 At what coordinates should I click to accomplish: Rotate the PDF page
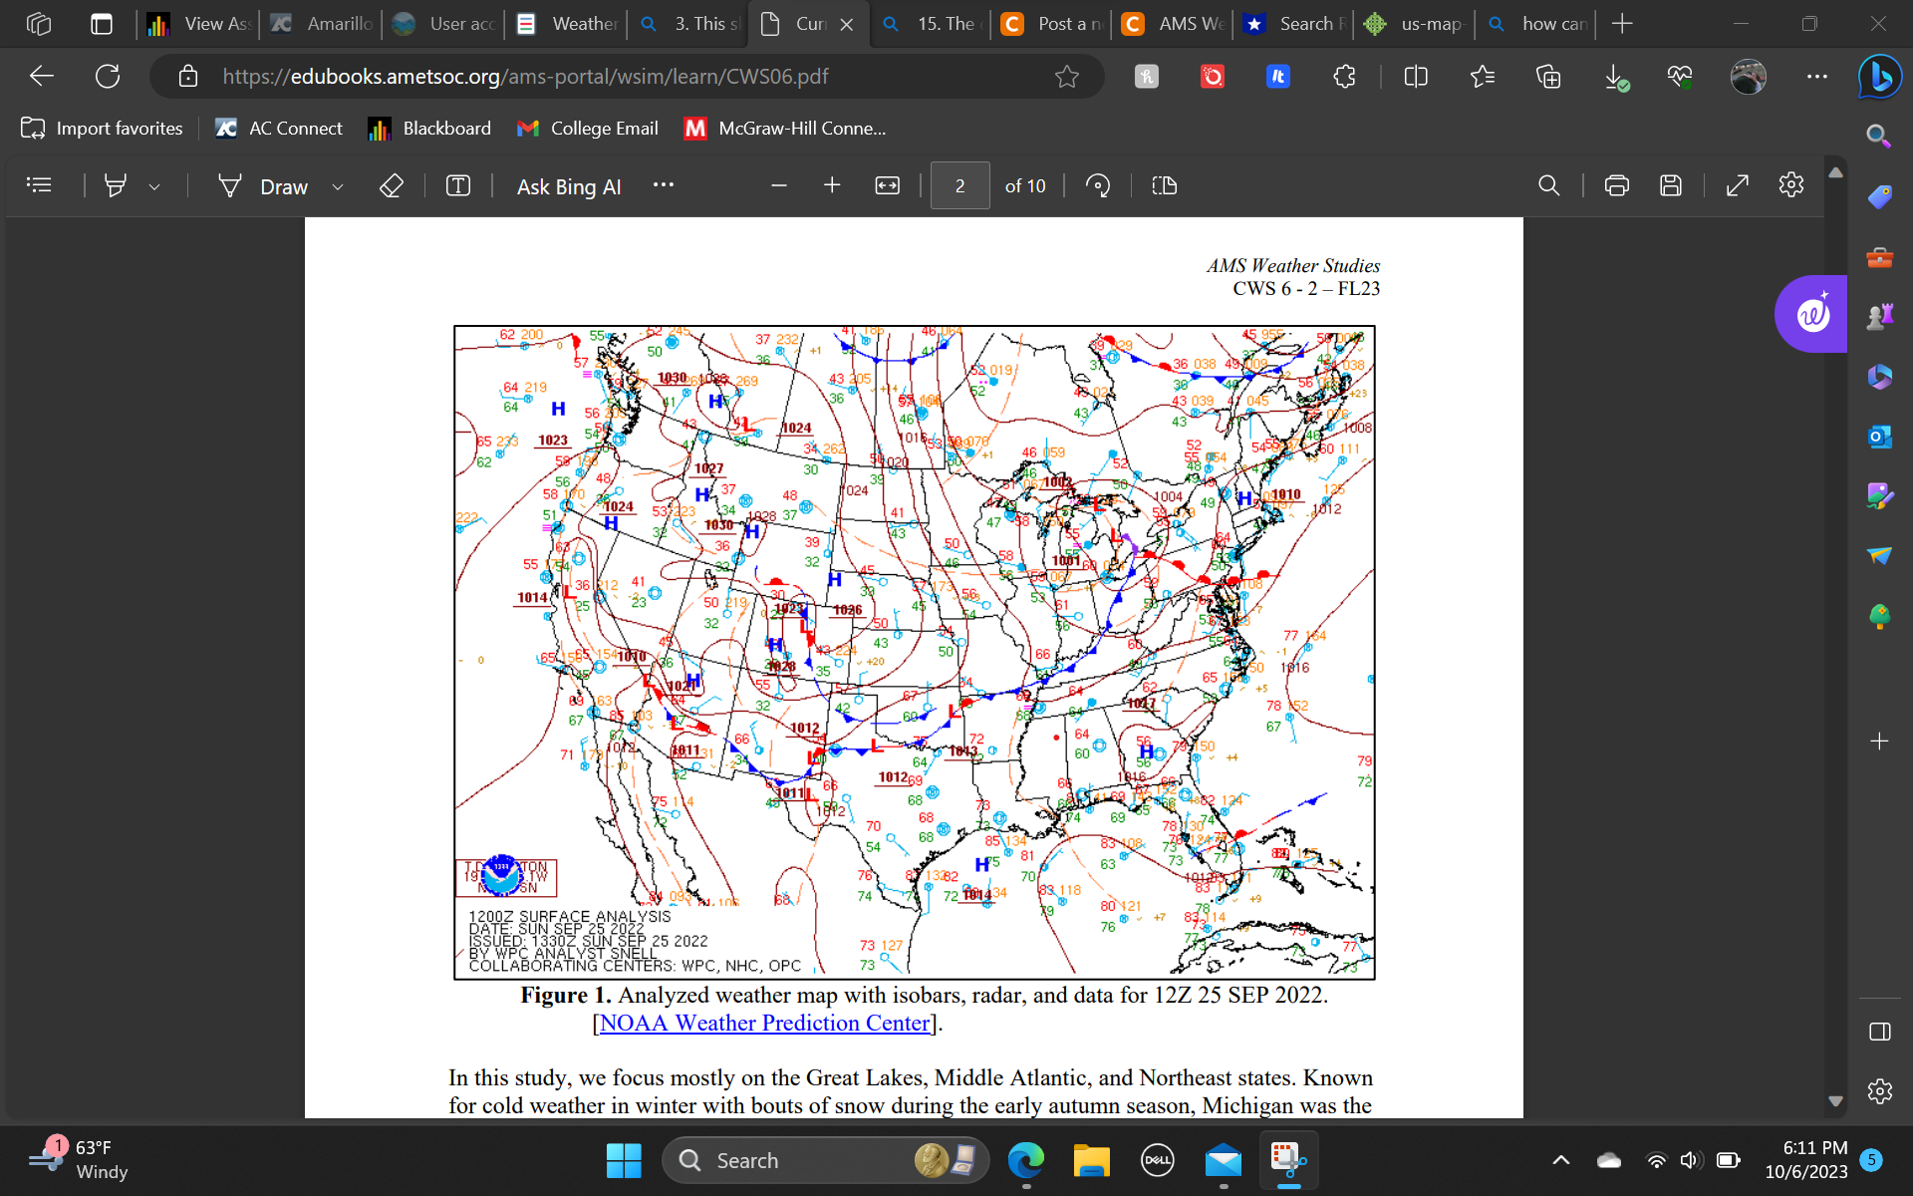(x=1098, y=185)
